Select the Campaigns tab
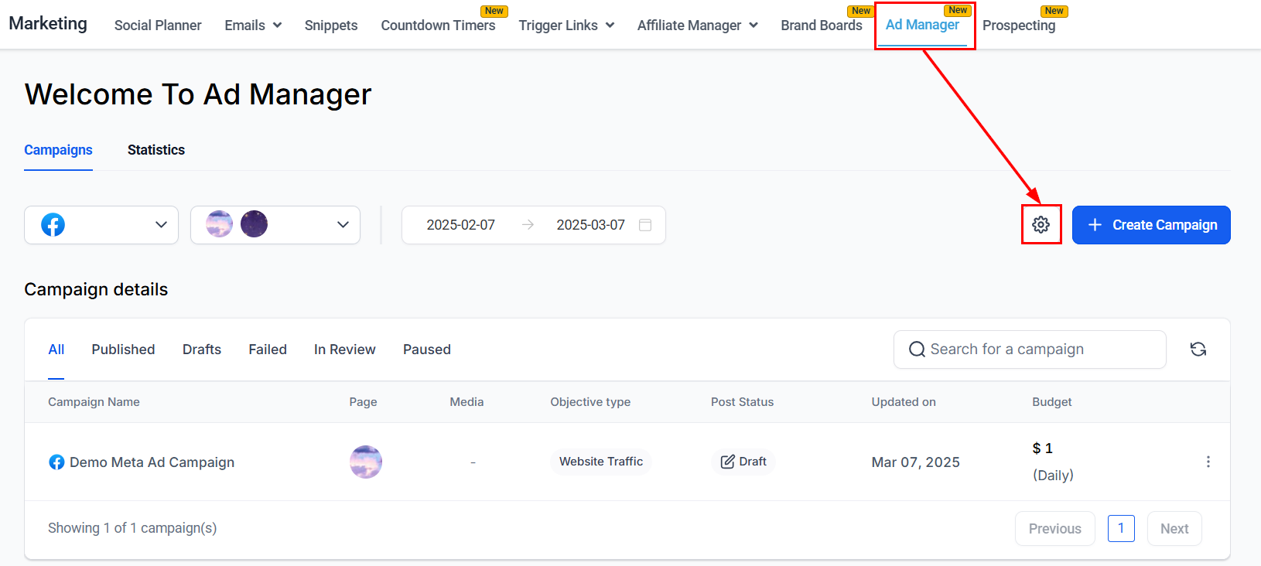Image resolution: width=1261 pixels, height=566 pixels. [x=58, y=150]
